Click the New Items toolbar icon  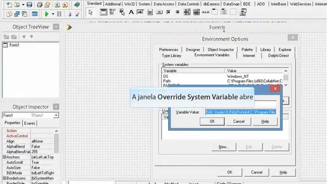9,5
